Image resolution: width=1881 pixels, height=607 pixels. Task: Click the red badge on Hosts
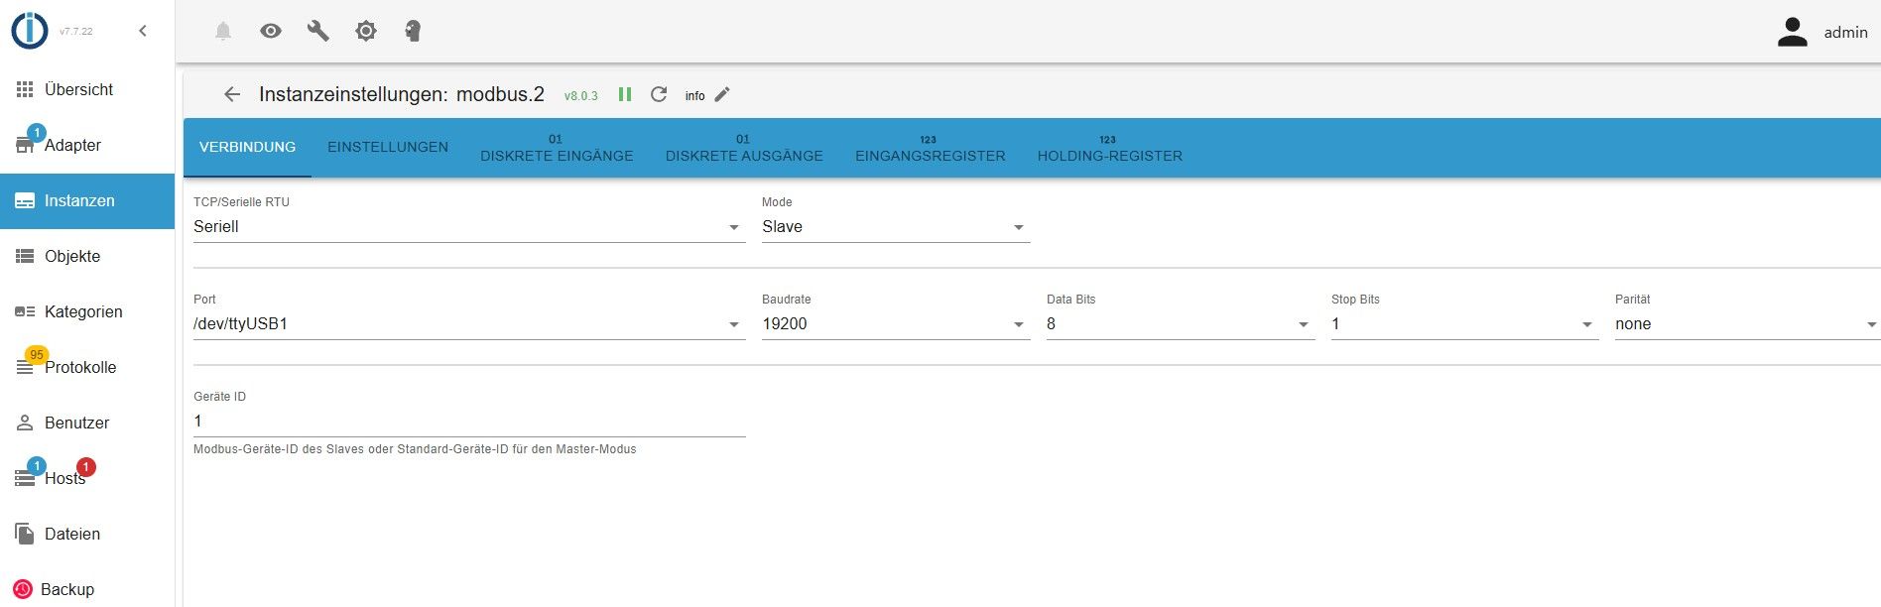pos(86,466)
